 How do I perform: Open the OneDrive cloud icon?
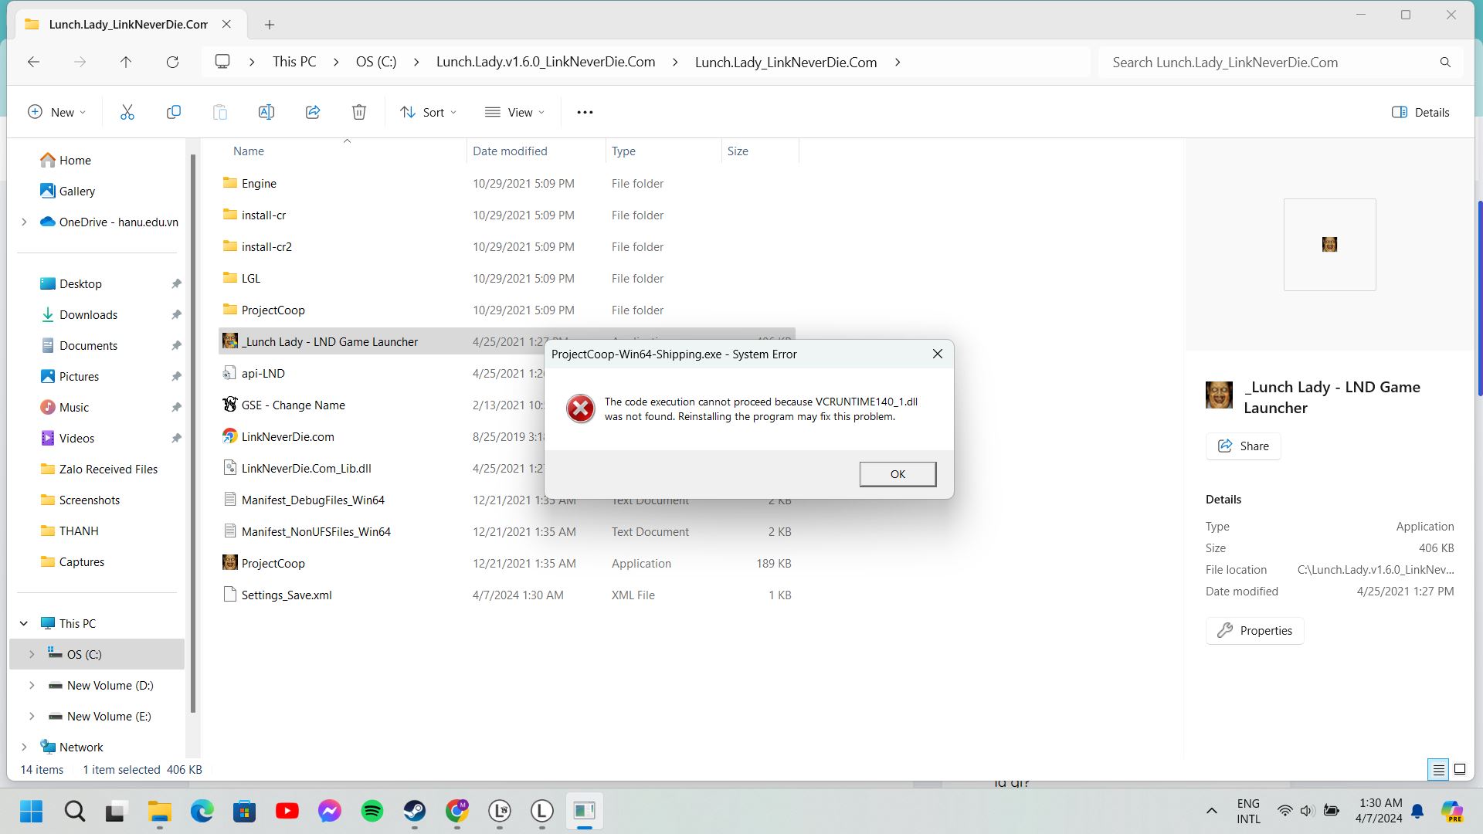coord(48,221)
